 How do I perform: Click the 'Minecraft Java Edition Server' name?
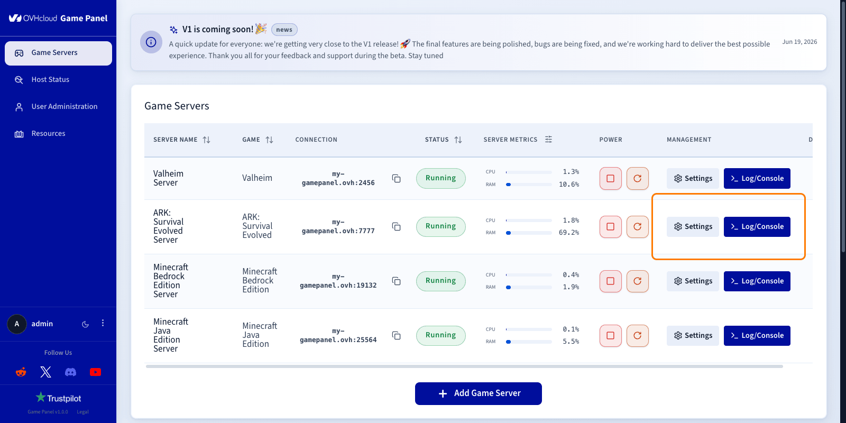pos(171,335)
